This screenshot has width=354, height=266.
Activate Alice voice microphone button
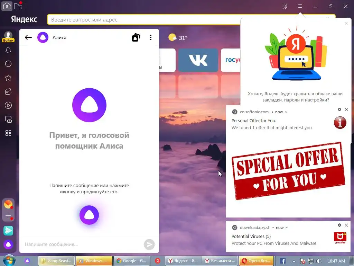[89, 215]
